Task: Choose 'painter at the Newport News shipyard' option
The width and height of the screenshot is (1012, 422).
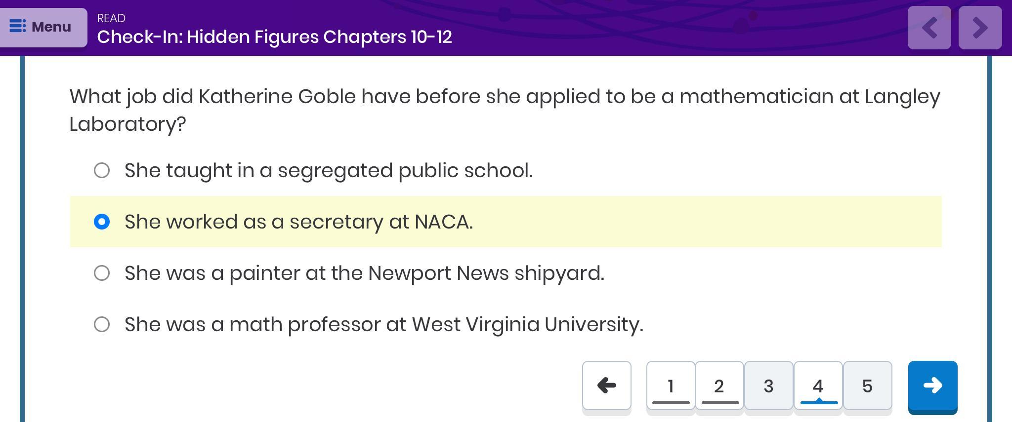Action: point(102,273)
